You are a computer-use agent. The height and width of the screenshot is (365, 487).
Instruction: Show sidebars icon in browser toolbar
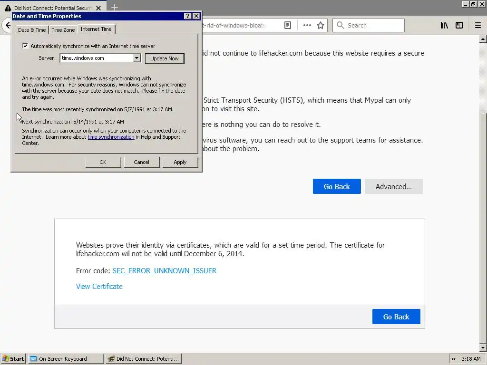[x=459, y=25]
